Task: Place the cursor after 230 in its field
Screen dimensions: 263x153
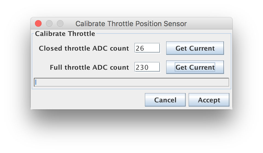Action: pos(149,68)
